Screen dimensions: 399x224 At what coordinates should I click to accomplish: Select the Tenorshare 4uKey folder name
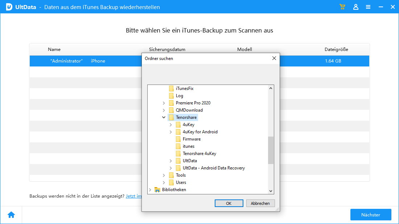pyautogui.click(x=199, y=154)
